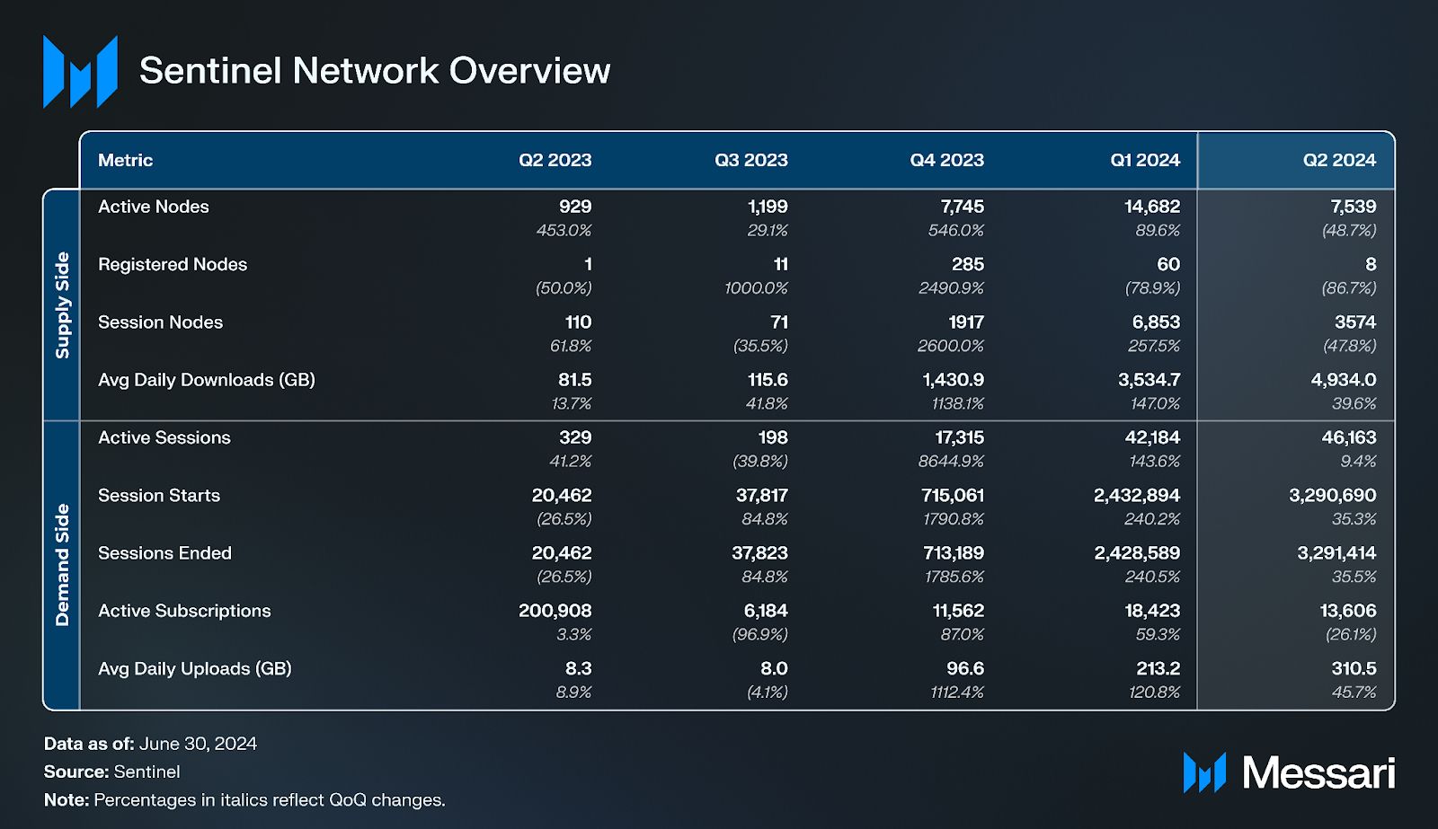This screenshot has height=829, width=1438.
Task: Click the Messari logo beside the title
Action: (x=80, y=72)
